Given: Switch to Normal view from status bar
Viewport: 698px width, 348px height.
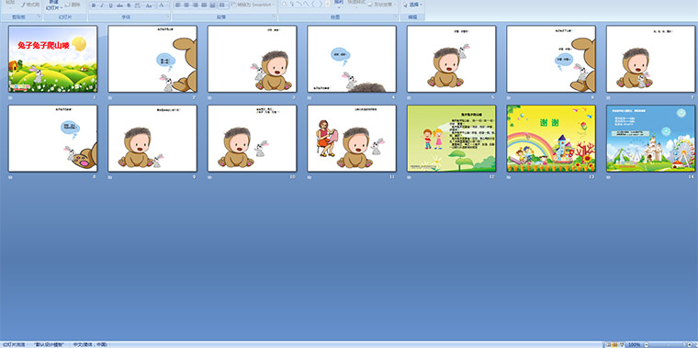Looking at the screenshot, I should click(x=609, y=345).
